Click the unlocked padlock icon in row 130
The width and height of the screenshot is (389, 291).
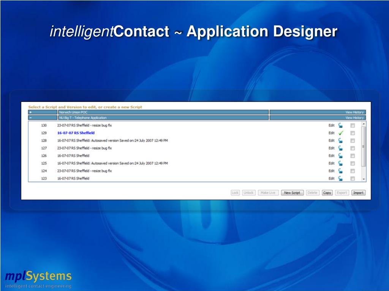pos(340,125)
